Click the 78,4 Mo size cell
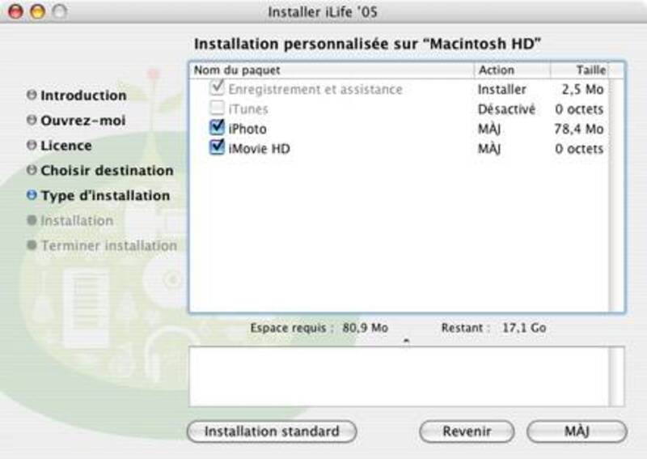The image size is (647, 459). click(578, 129)
